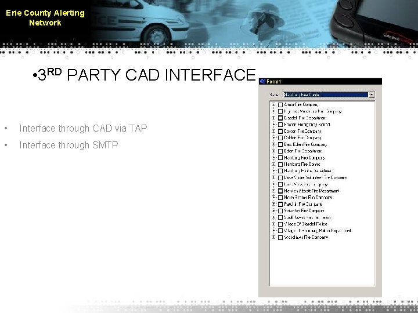
Task: Select the South Towns Hazmat Team label
Action: [x=307, y=217]
